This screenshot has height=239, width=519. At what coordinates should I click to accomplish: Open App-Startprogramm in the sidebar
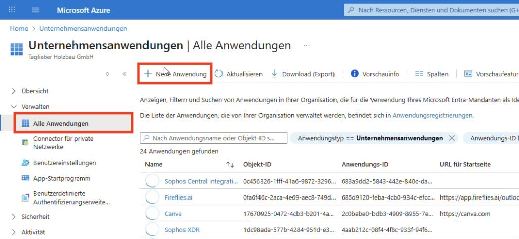click(61, 178)
